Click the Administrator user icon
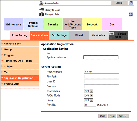Screen dimensions: 137x121 41,3
